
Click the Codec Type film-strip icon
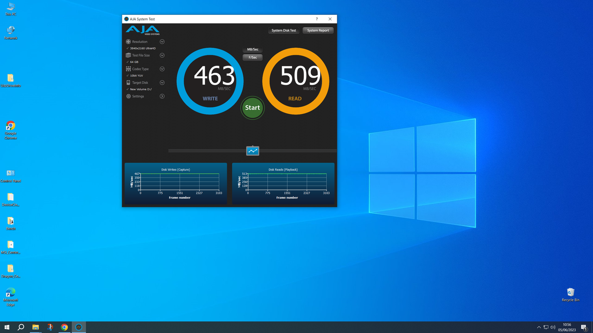[128, 69]
